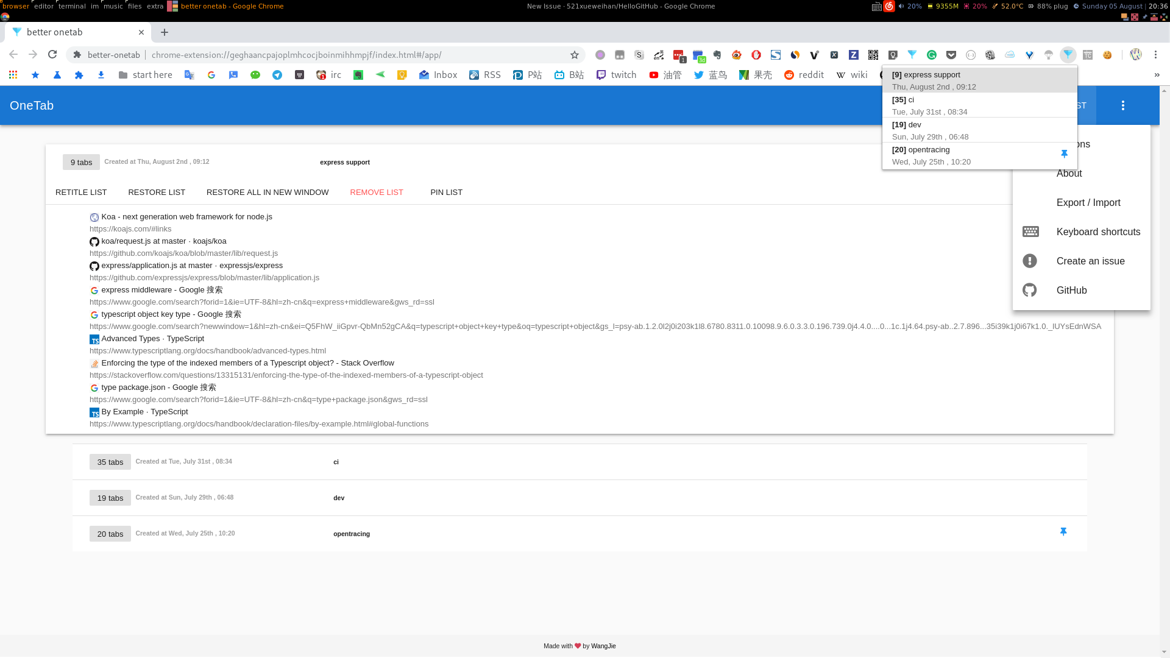Select the GitHub entry in OneTab's menu
1170x658 pixels.
[1071, 290]
